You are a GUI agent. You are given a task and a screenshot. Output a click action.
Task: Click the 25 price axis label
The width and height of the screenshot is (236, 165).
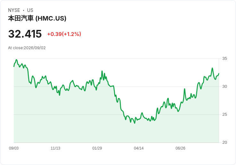(x=224, y=115)
